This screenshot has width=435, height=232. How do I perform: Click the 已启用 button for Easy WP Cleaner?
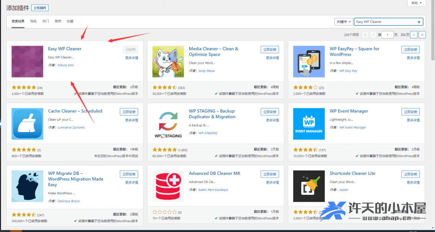point(130,50)
